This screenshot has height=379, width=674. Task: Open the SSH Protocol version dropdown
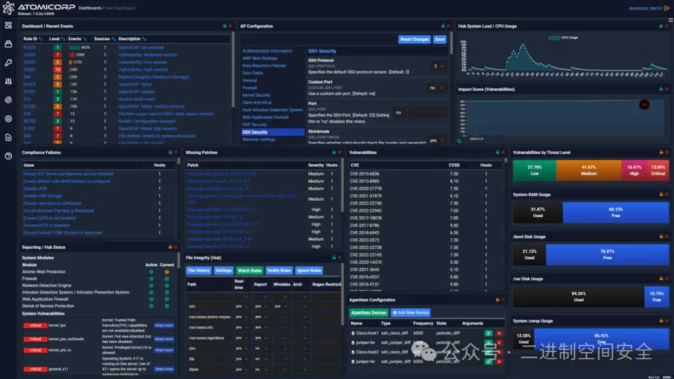coord(438,66)
